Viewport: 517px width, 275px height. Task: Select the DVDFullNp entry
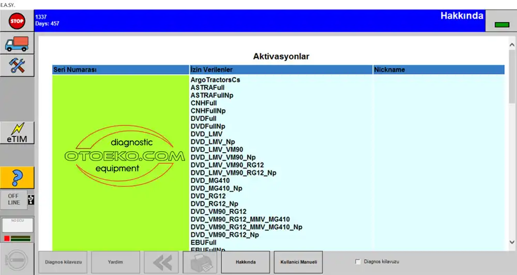(x=208, y=126)
